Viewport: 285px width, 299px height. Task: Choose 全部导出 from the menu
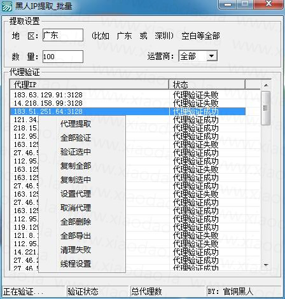[x=76, y=236]
